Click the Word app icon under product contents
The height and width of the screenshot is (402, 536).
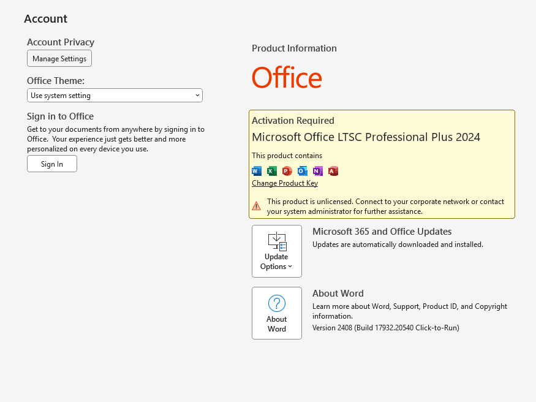pyautogui.click(x=257, y=171)
